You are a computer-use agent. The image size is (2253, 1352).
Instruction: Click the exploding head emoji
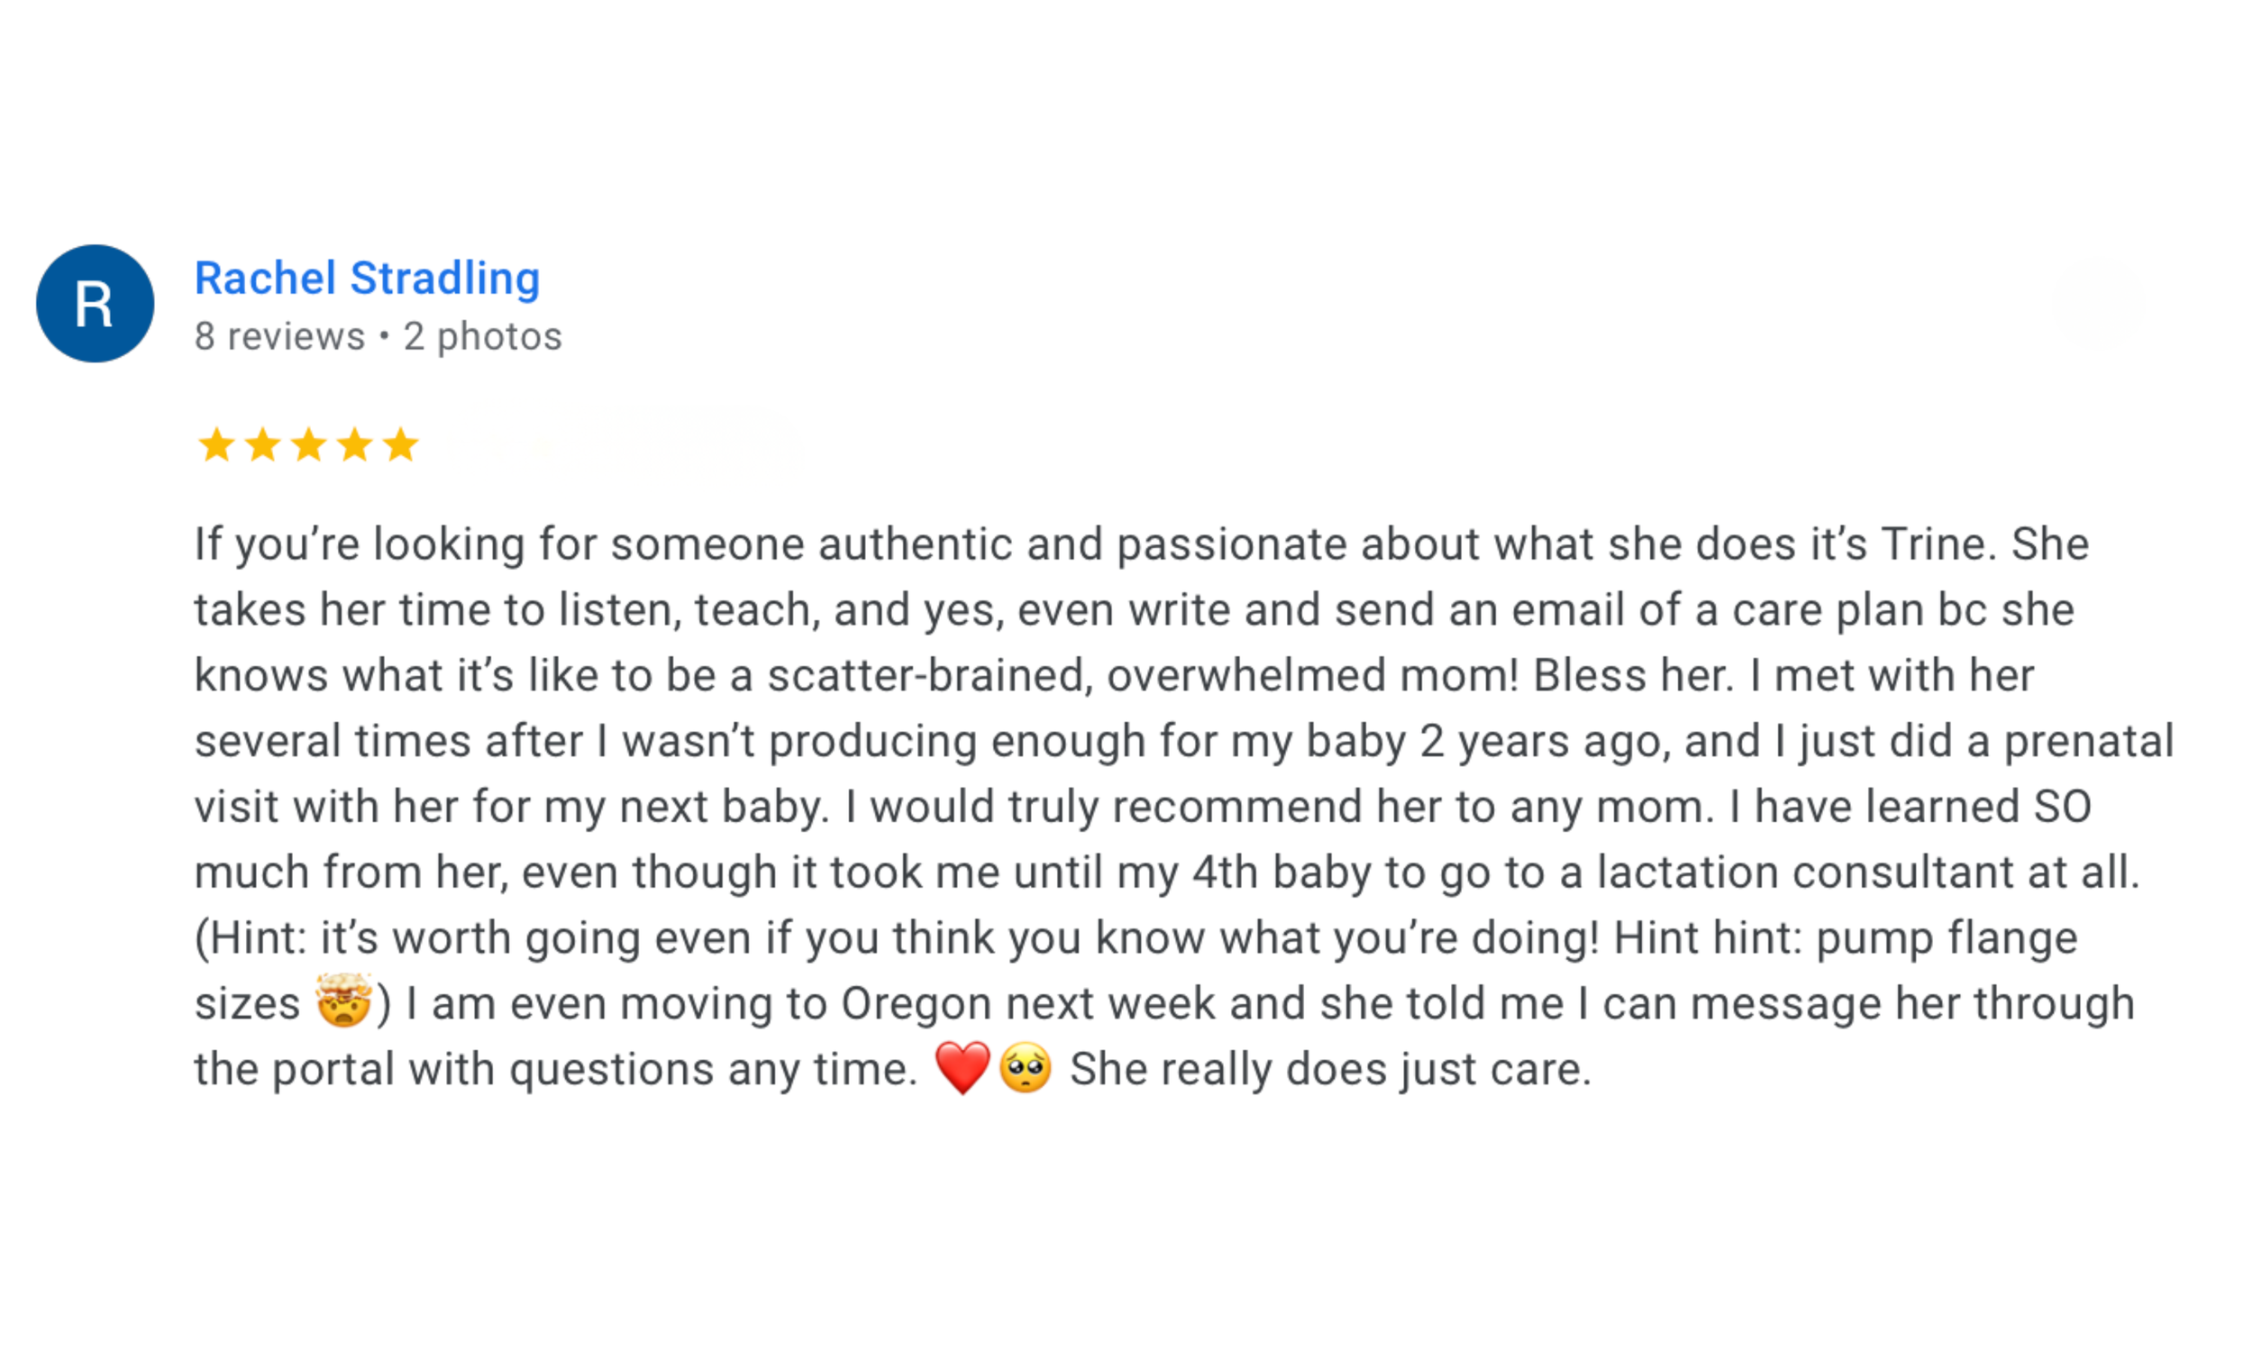343,1000
